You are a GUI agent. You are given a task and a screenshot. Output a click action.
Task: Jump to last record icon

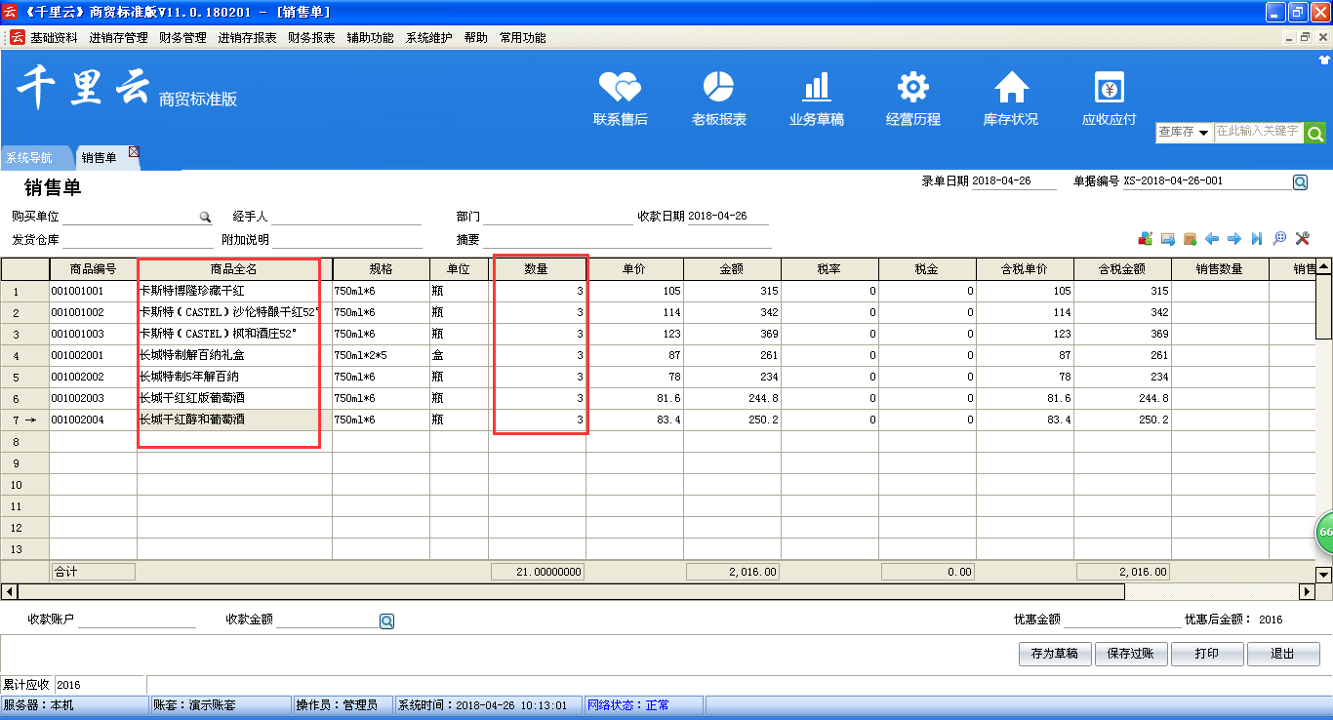1257,239
